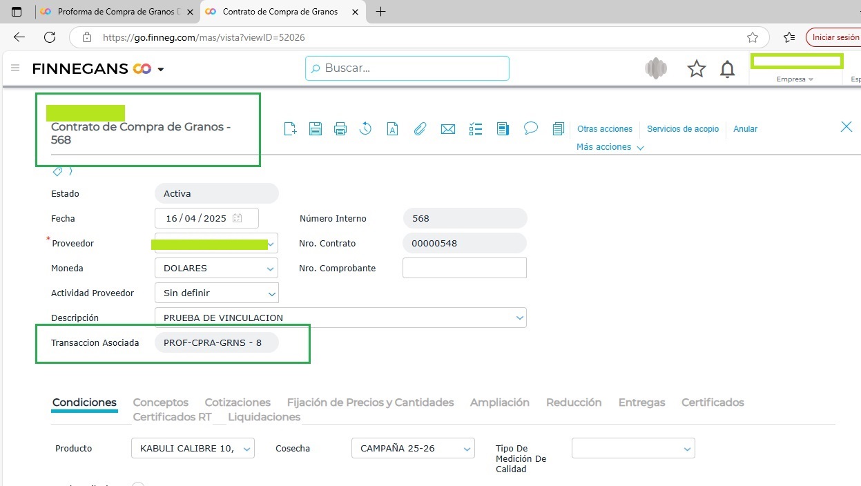
Task: Open the history clock icon
Action: [x=365, y=129]
